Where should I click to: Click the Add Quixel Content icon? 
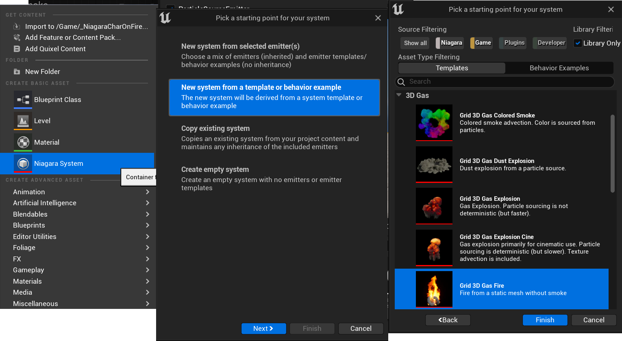(x=17, y=49)
